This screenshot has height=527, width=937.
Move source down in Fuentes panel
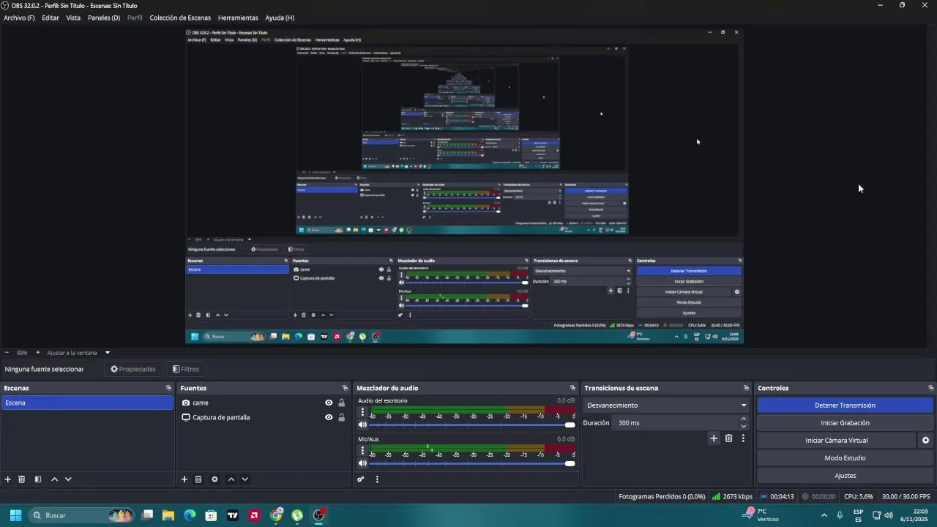[x=245, y=479]
